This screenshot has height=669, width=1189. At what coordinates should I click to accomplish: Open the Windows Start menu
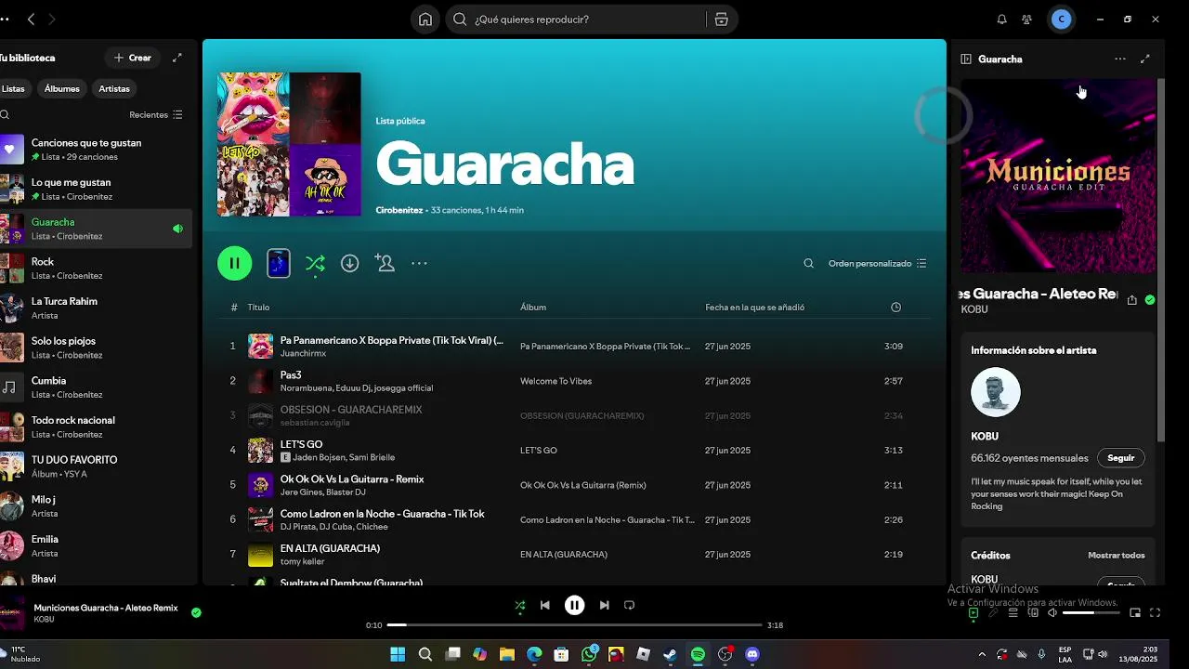398,654
